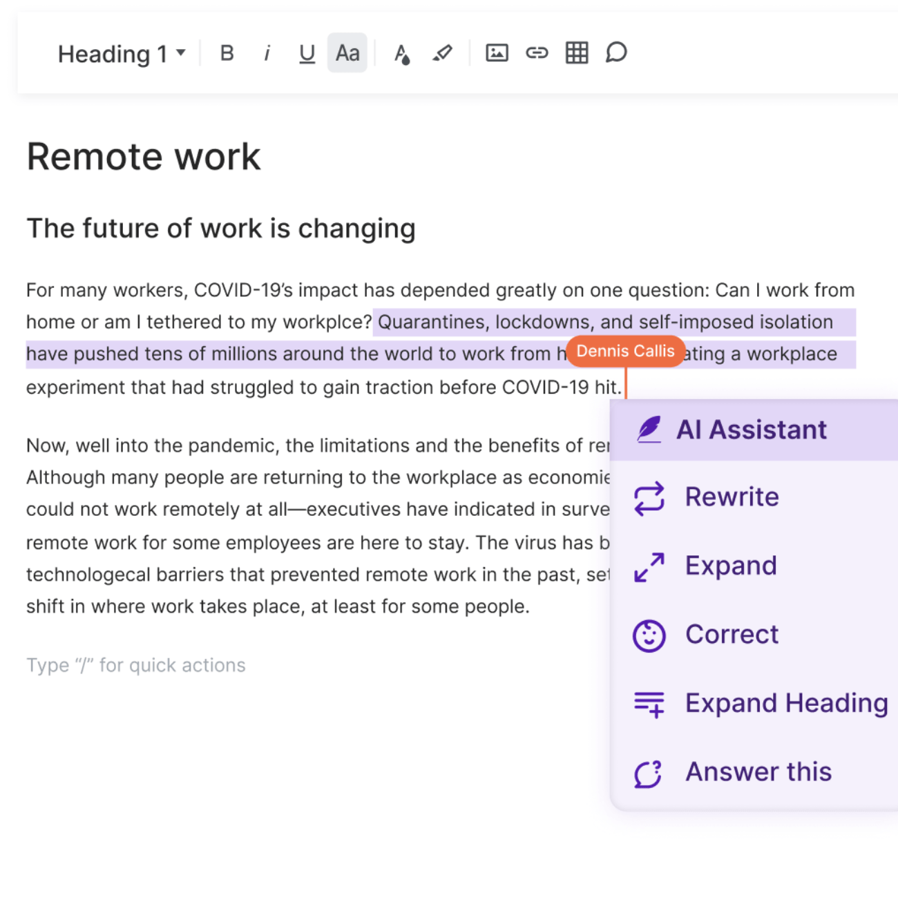Insert a link using chain icon
This screenshot has height=920, width=898.
(537, 52)
